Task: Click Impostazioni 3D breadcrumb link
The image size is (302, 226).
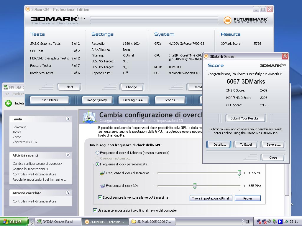Action: [170, 121]
